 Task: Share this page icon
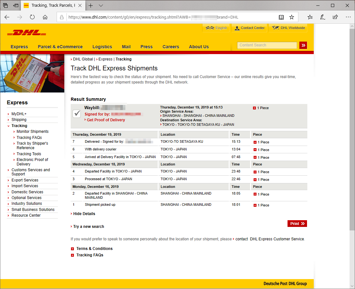335,17
